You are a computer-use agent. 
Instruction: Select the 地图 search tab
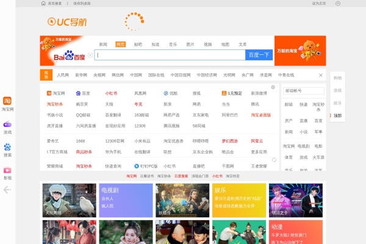click(225, 45)
